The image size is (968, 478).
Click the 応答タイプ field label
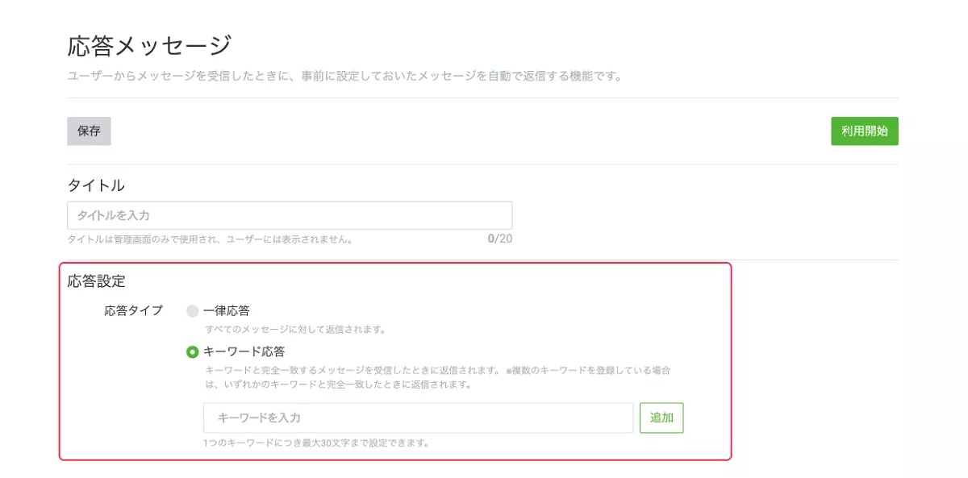coord(133,310)
